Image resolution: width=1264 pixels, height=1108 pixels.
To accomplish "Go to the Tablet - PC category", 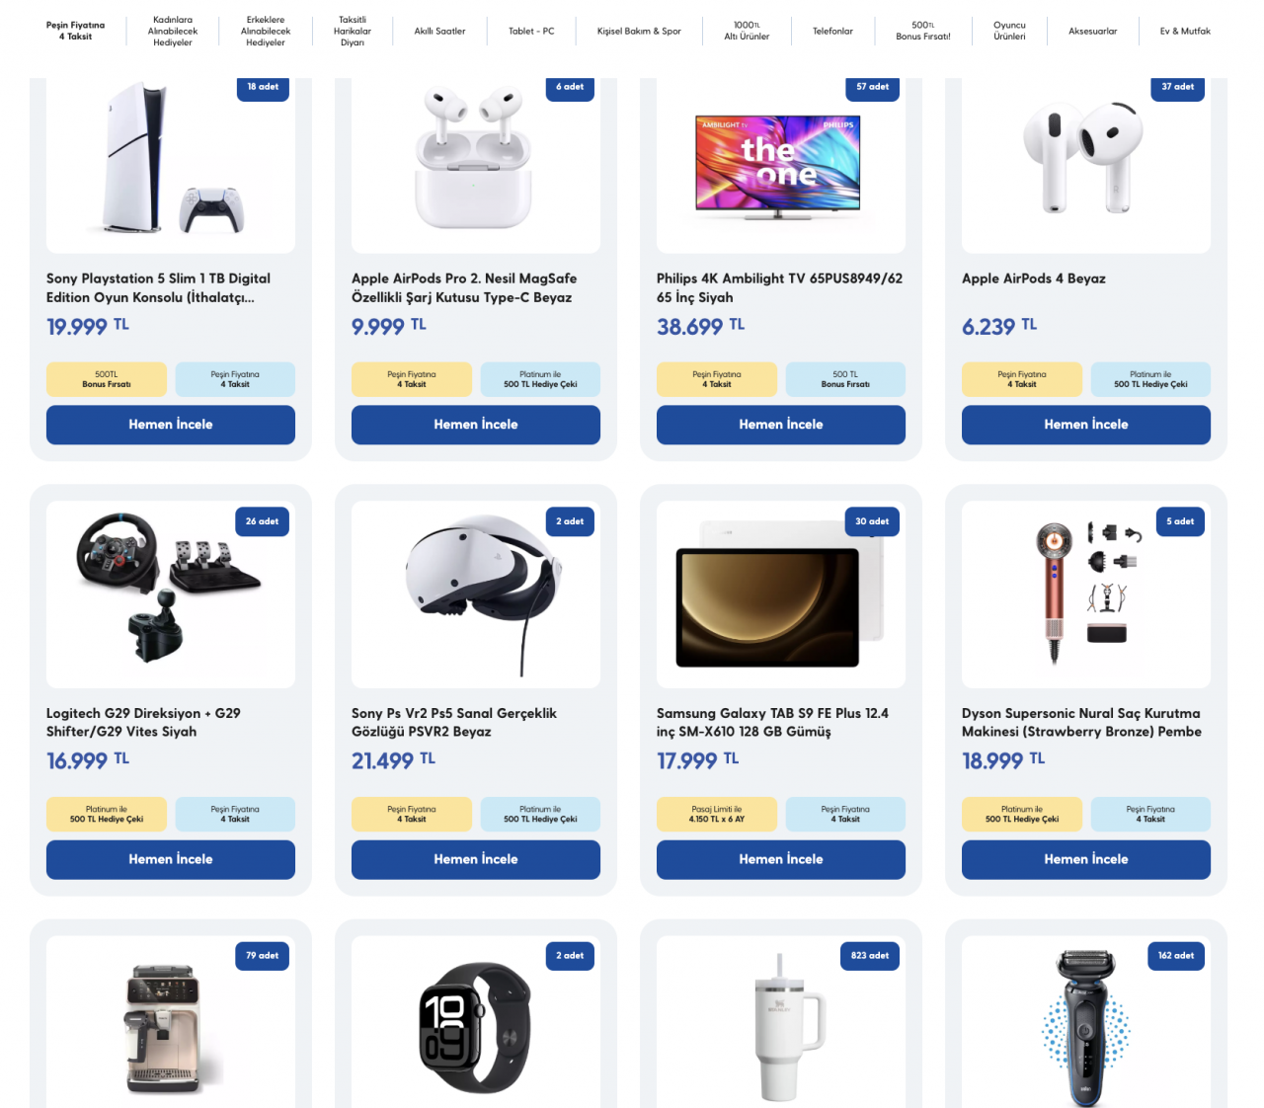I will (531, 32).
